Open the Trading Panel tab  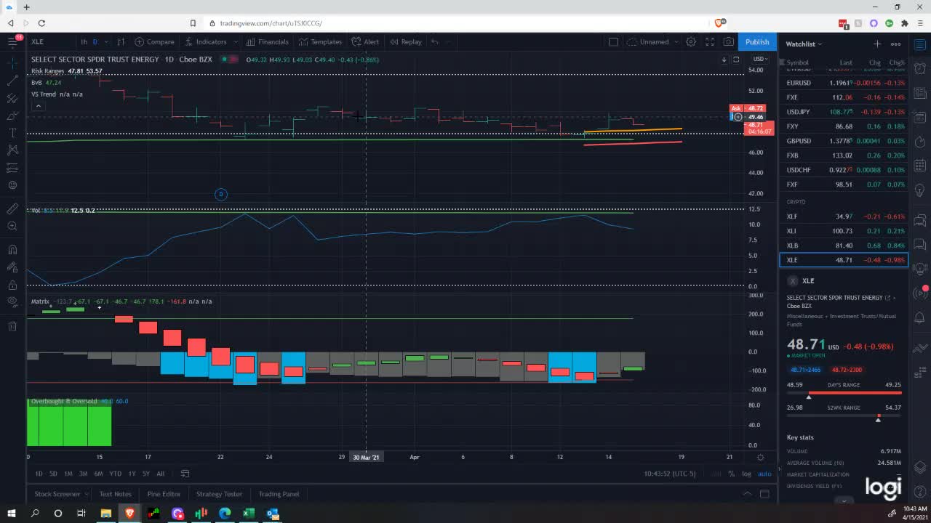(x=279, y=494)
